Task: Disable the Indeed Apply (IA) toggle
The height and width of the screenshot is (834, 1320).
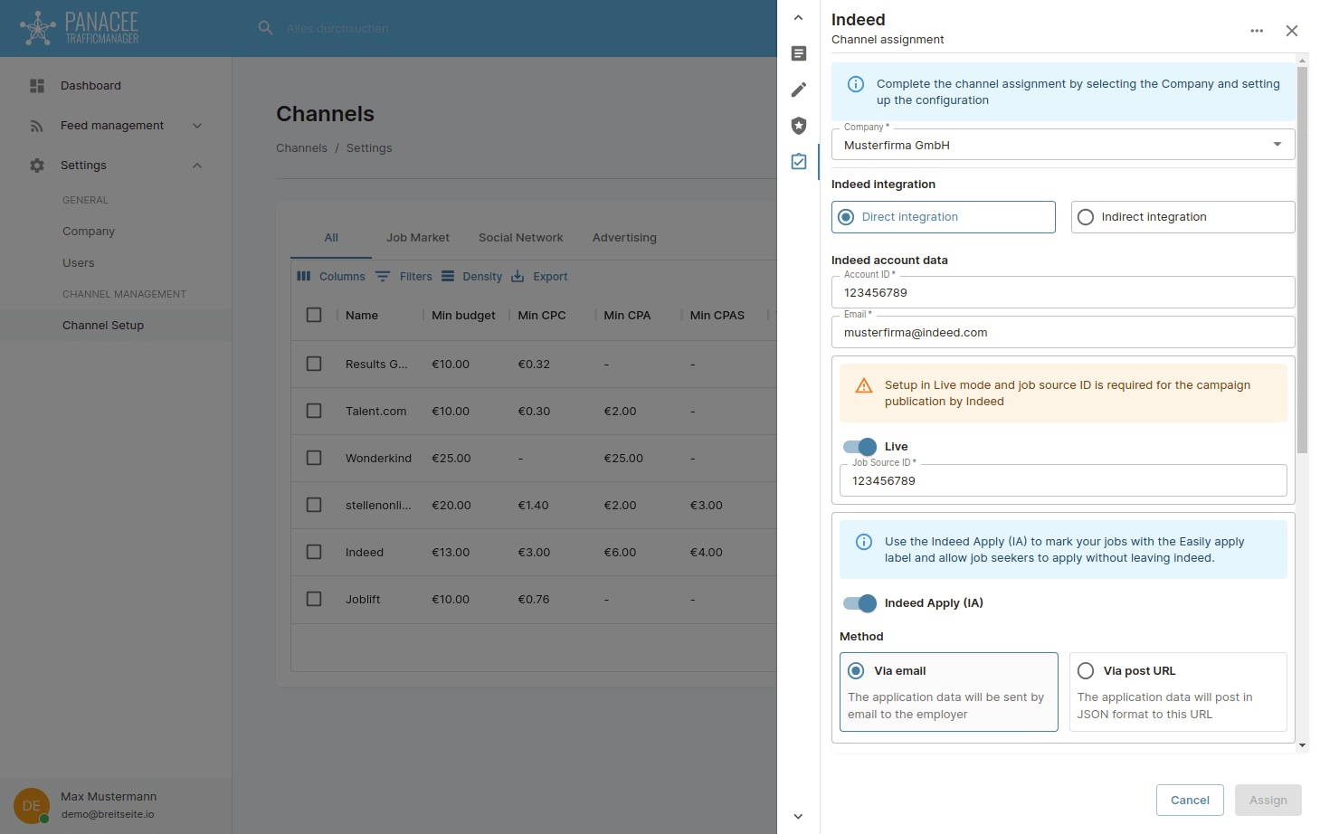Action: [x=859, y=603]
